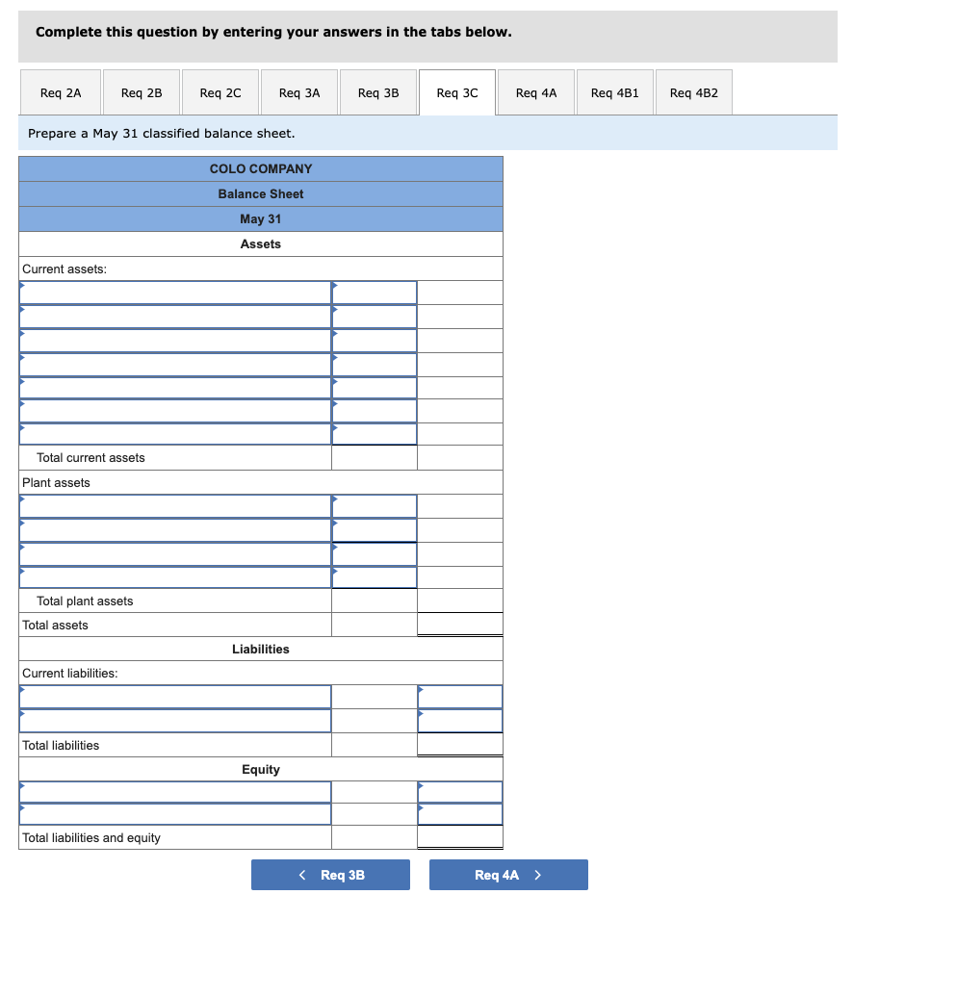This screenshot has width=957, height=997.
Task: Select the Req 2C tab
Action: [220, 91]
